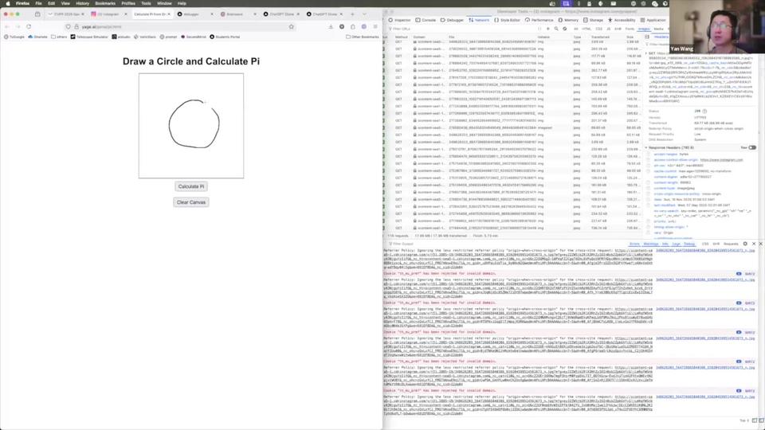Open the Other Bookmarks folder

click(x=363, y=37)
